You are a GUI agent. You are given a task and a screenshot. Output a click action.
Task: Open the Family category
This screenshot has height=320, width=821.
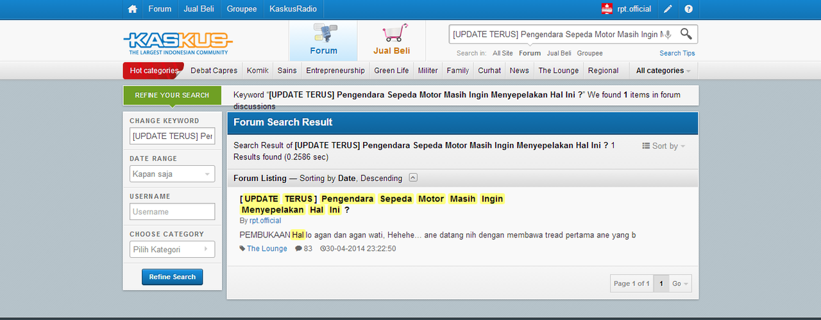coord(458,70)
